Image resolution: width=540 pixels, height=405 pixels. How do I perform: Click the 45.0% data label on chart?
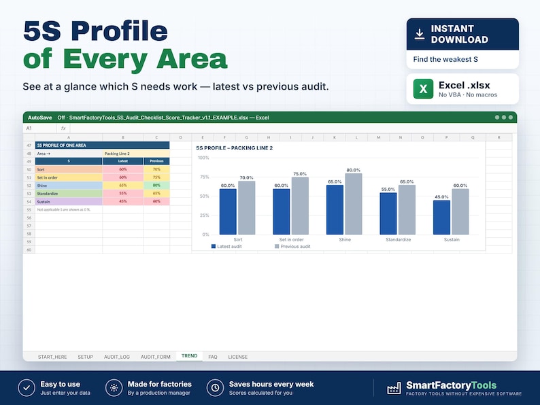point(441,197)
